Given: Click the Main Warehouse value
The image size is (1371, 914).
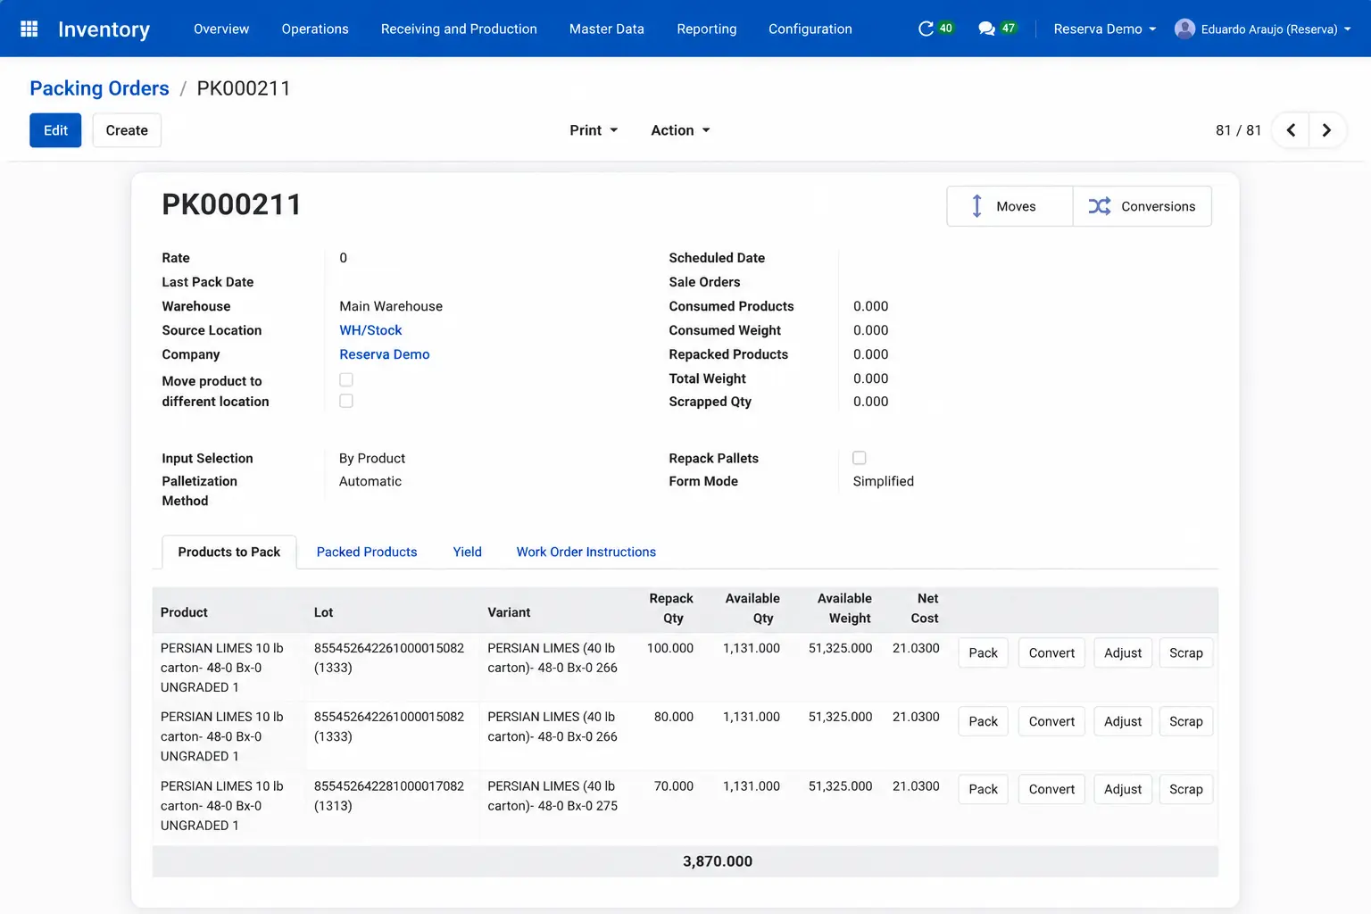Looking at the screenshot, I should point(391,306).
